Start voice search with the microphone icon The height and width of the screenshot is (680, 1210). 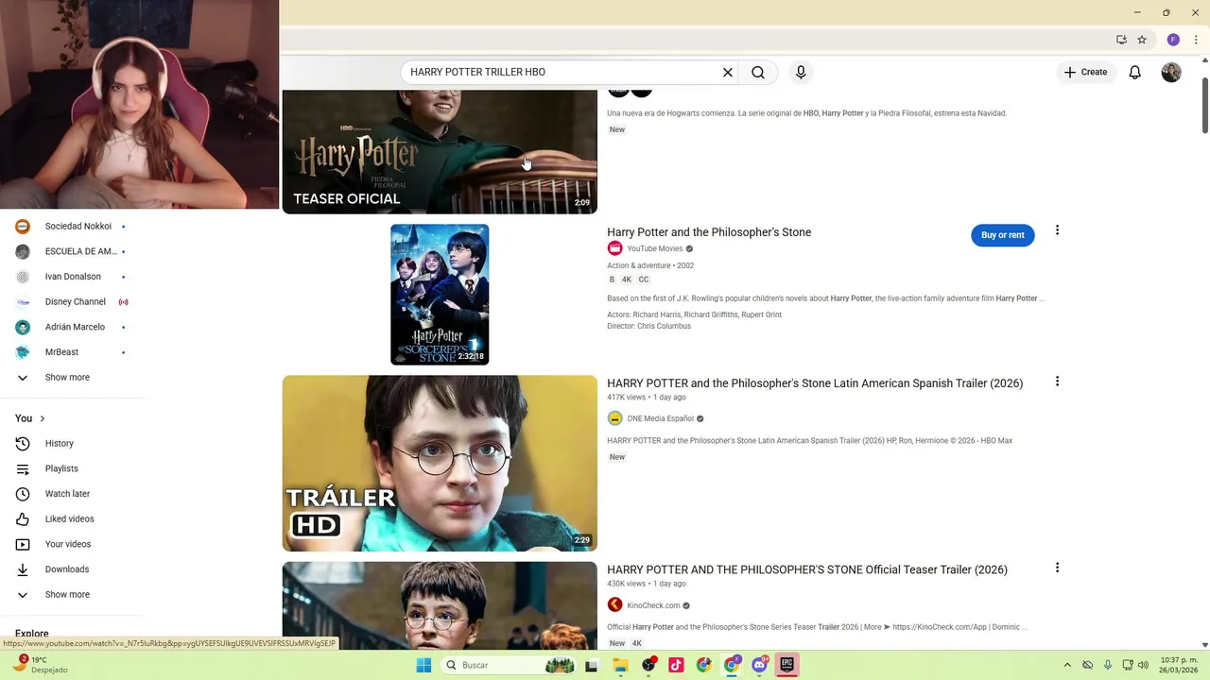pos(801,72)
